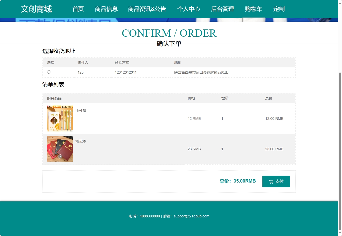Switch to the 购物车 tab
The width and height of the screenshot is (342, 236).
[x=254, y=9]
